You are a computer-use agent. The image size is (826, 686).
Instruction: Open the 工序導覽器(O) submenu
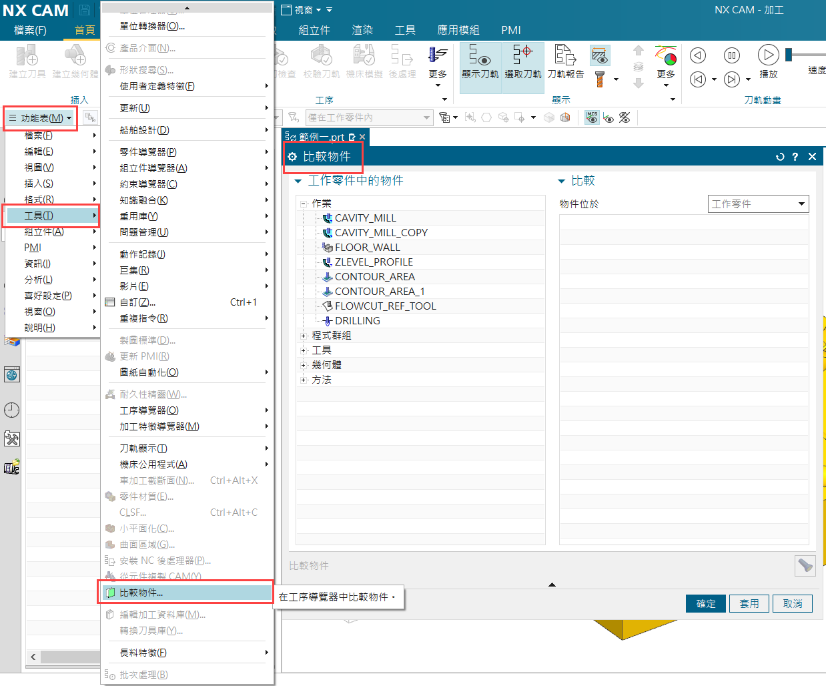pyautogui.click(x=187, y=410)
